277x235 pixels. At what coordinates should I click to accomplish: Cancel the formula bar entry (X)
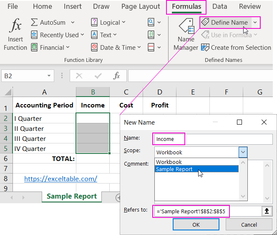79,76
